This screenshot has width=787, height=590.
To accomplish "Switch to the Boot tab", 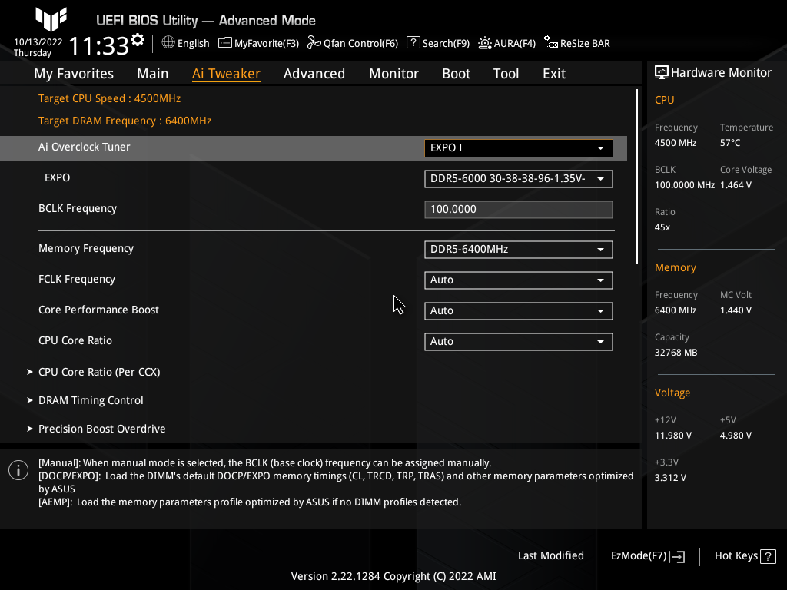I will (457, 74).
